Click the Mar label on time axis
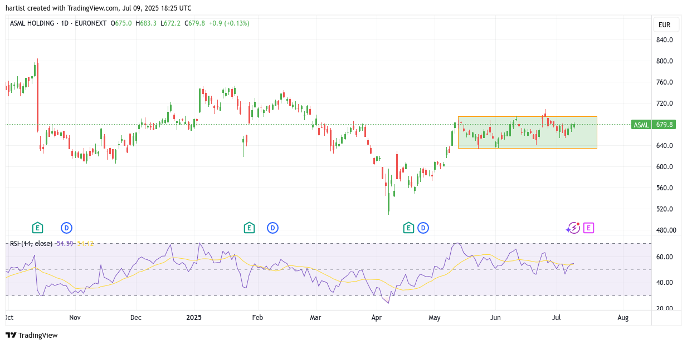The image size is (687, 345). click(x=315, y=318)
